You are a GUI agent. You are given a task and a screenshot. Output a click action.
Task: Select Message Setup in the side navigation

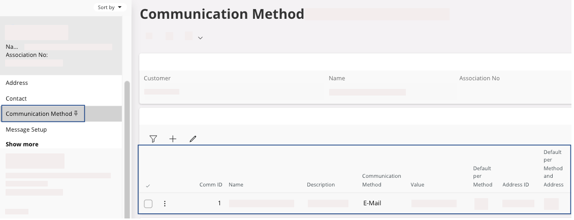coord(26,130)
